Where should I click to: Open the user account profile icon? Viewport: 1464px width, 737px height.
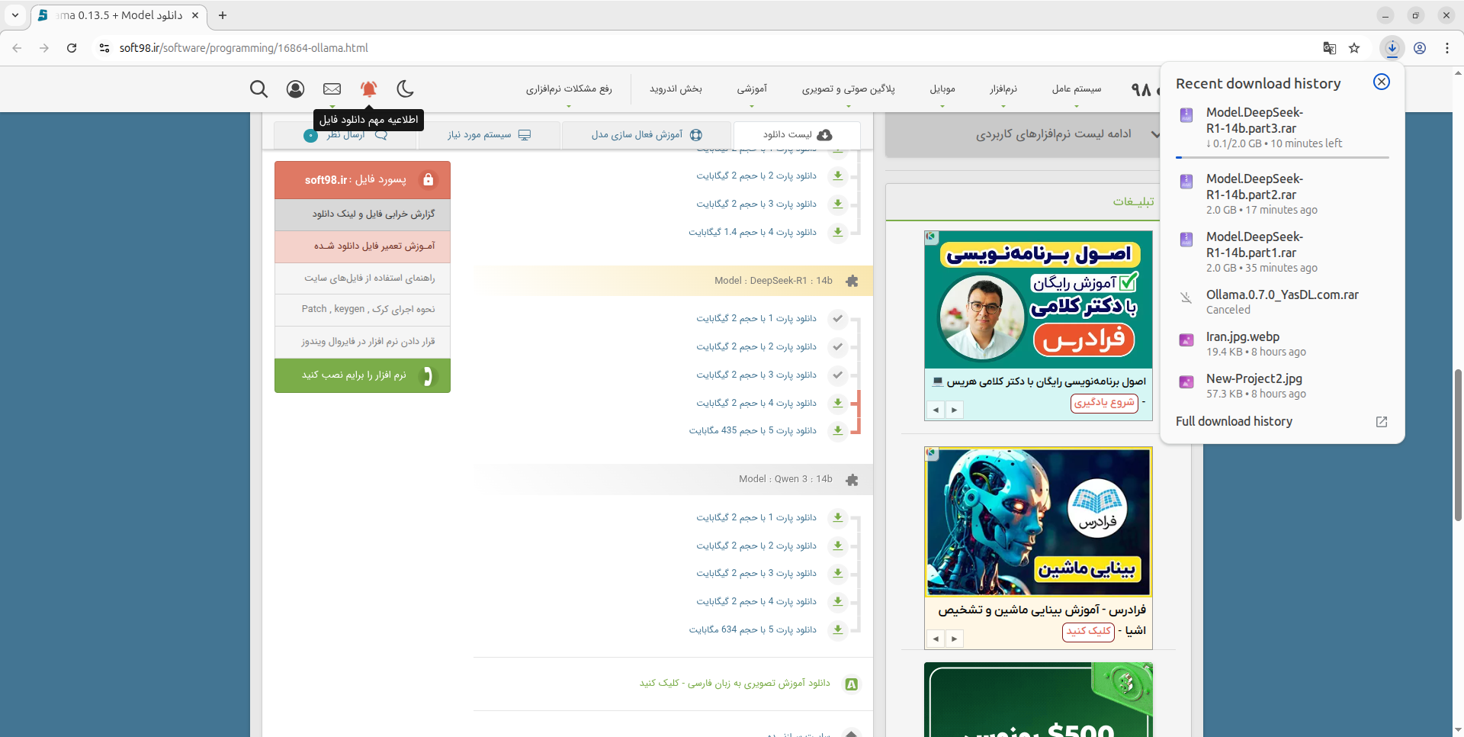(x=295, y=89)
